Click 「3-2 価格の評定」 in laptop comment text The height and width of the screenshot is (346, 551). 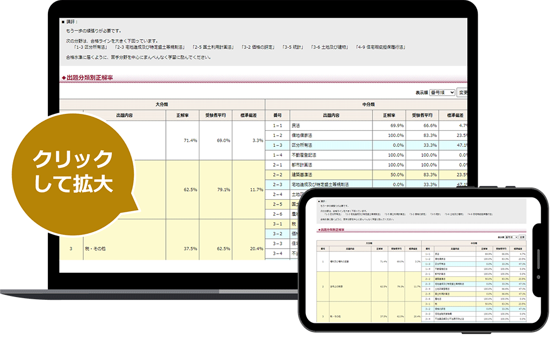[258, 47]
